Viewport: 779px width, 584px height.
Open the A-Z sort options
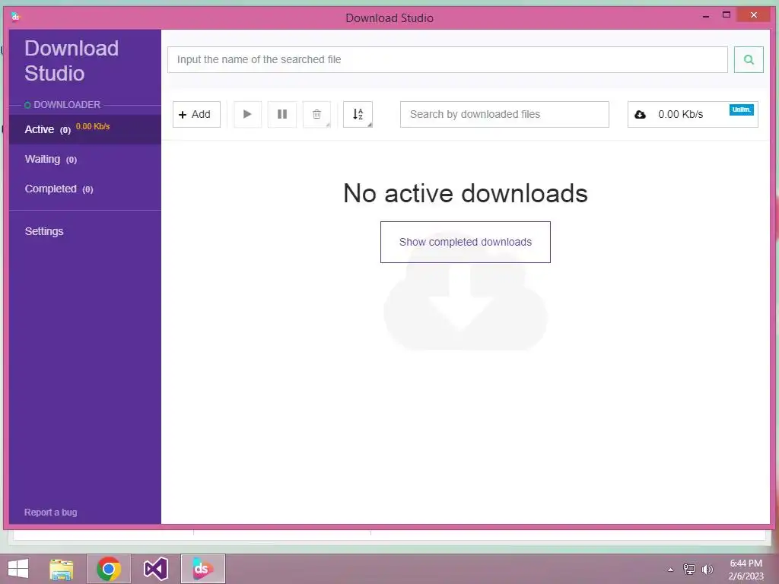(358, 114)
